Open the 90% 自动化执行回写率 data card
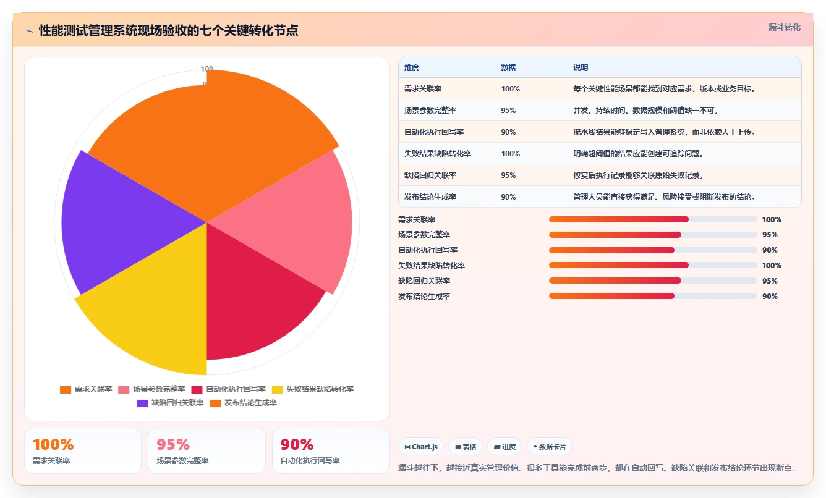The height and width of the screenshot is (498, 826). click(x=331, y=450)
